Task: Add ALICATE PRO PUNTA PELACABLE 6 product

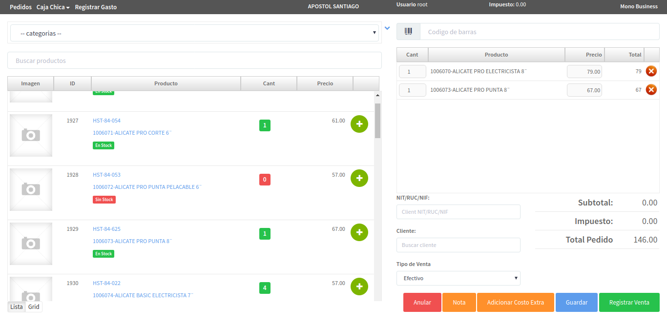Action: (x=359, y=178)
